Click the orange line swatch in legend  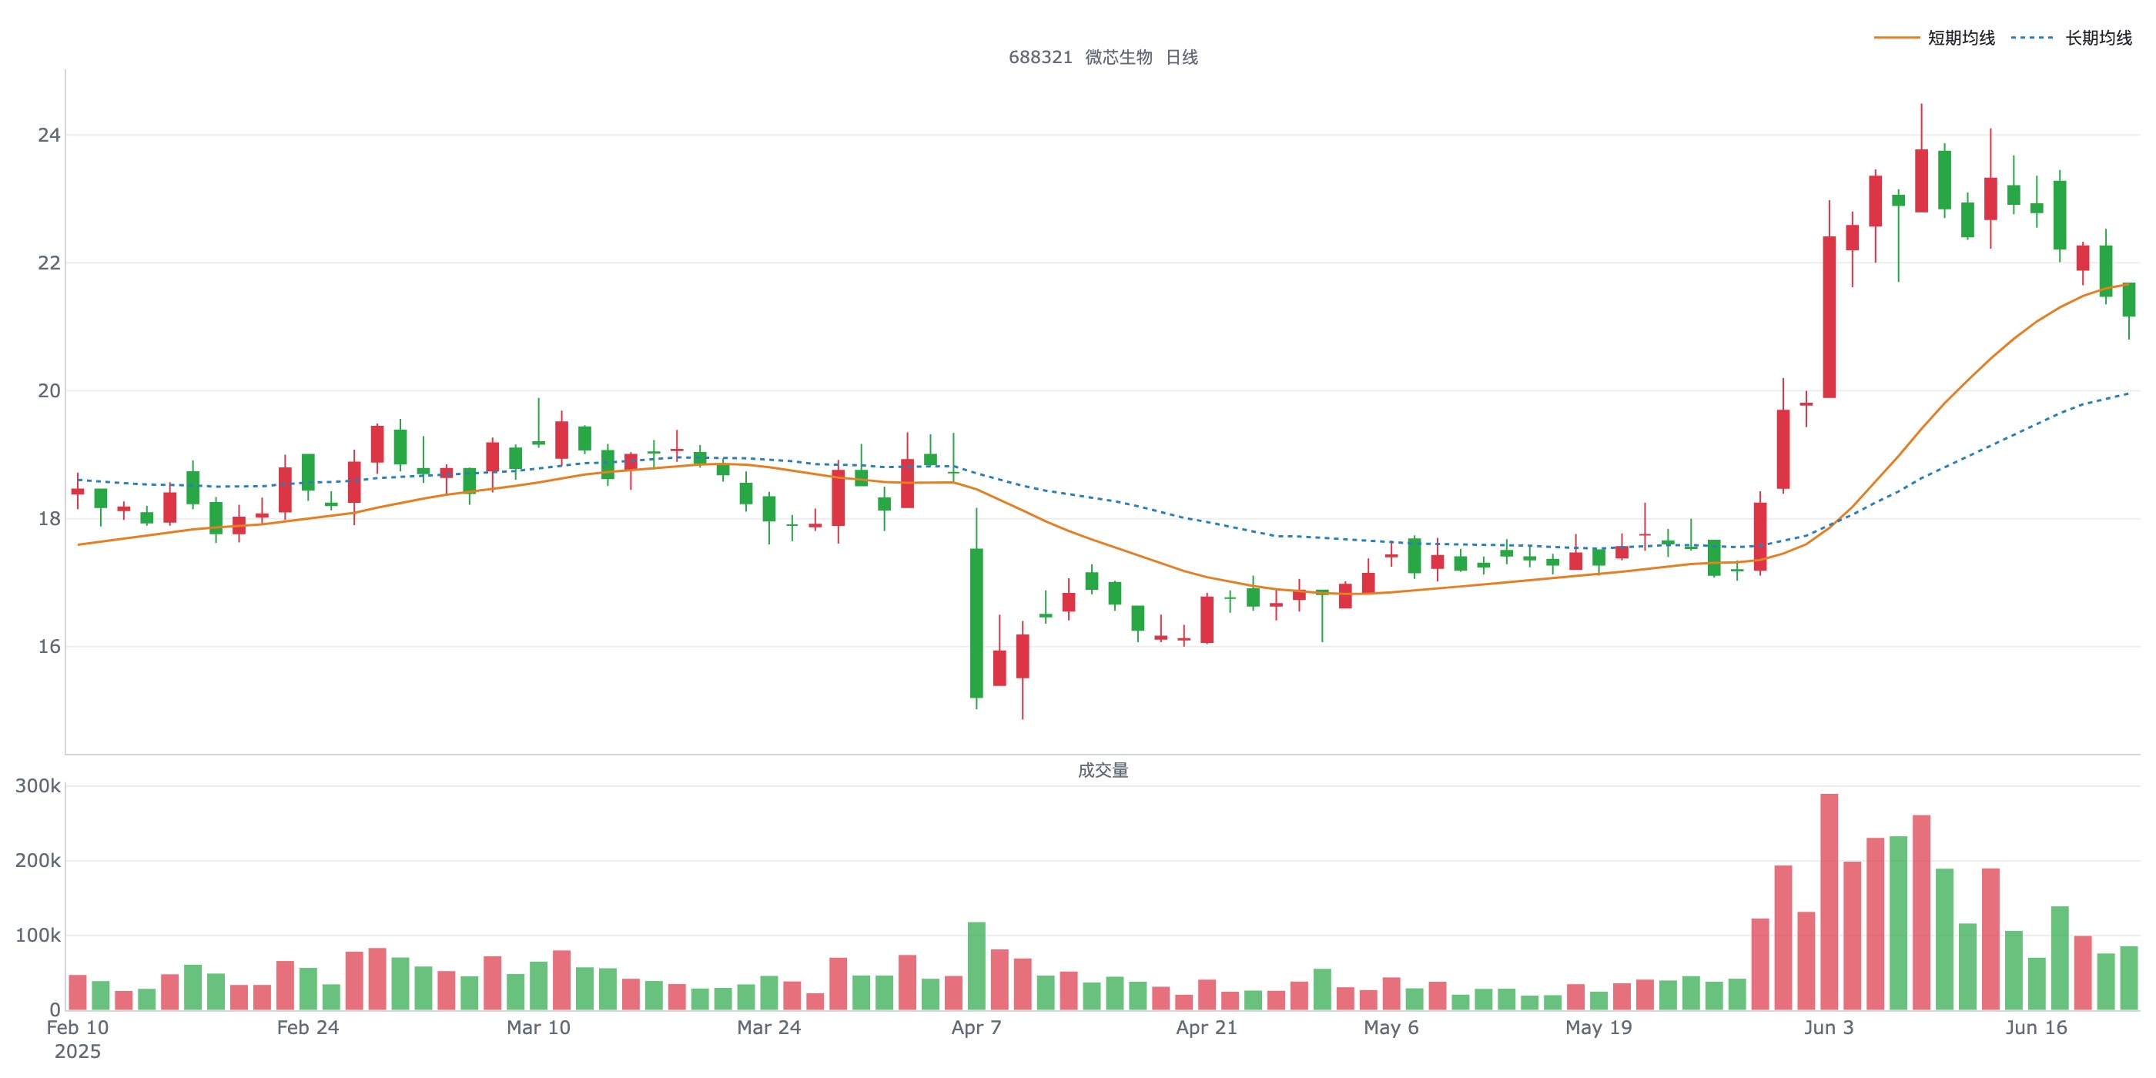tap(1897, 38)
